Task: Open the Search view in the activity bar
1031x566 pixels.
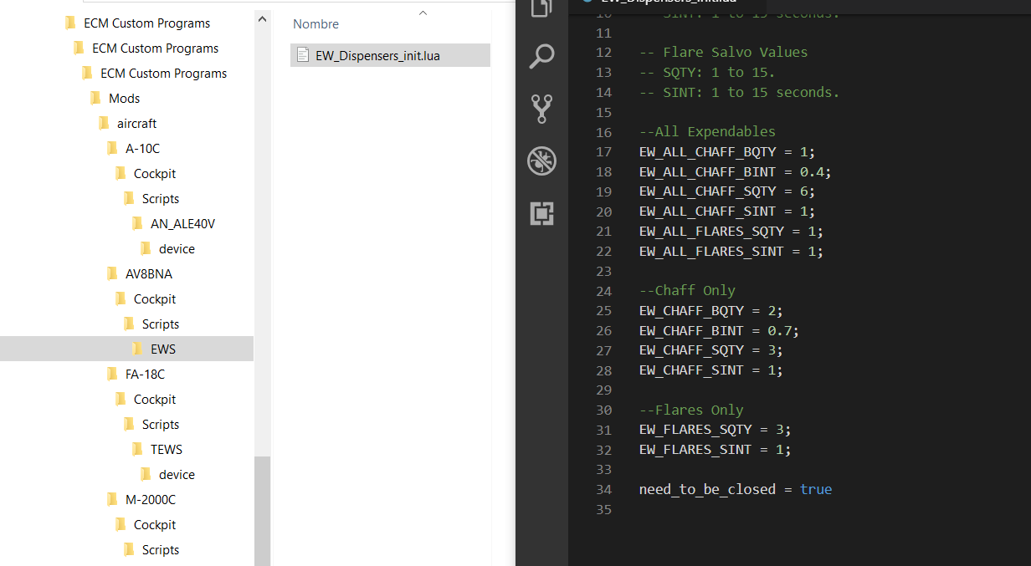Action: click(541, 57)
